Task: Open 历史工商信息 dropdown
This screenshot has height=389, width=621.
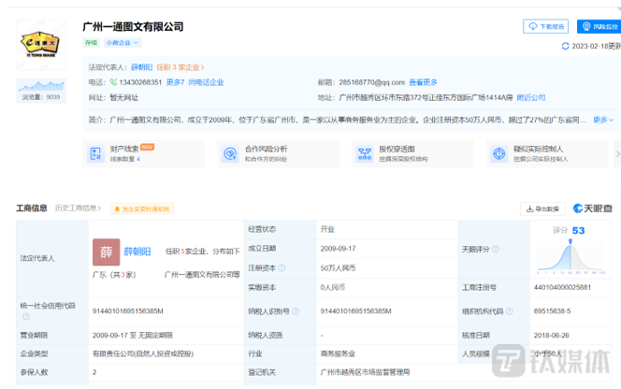Action: 79,208
